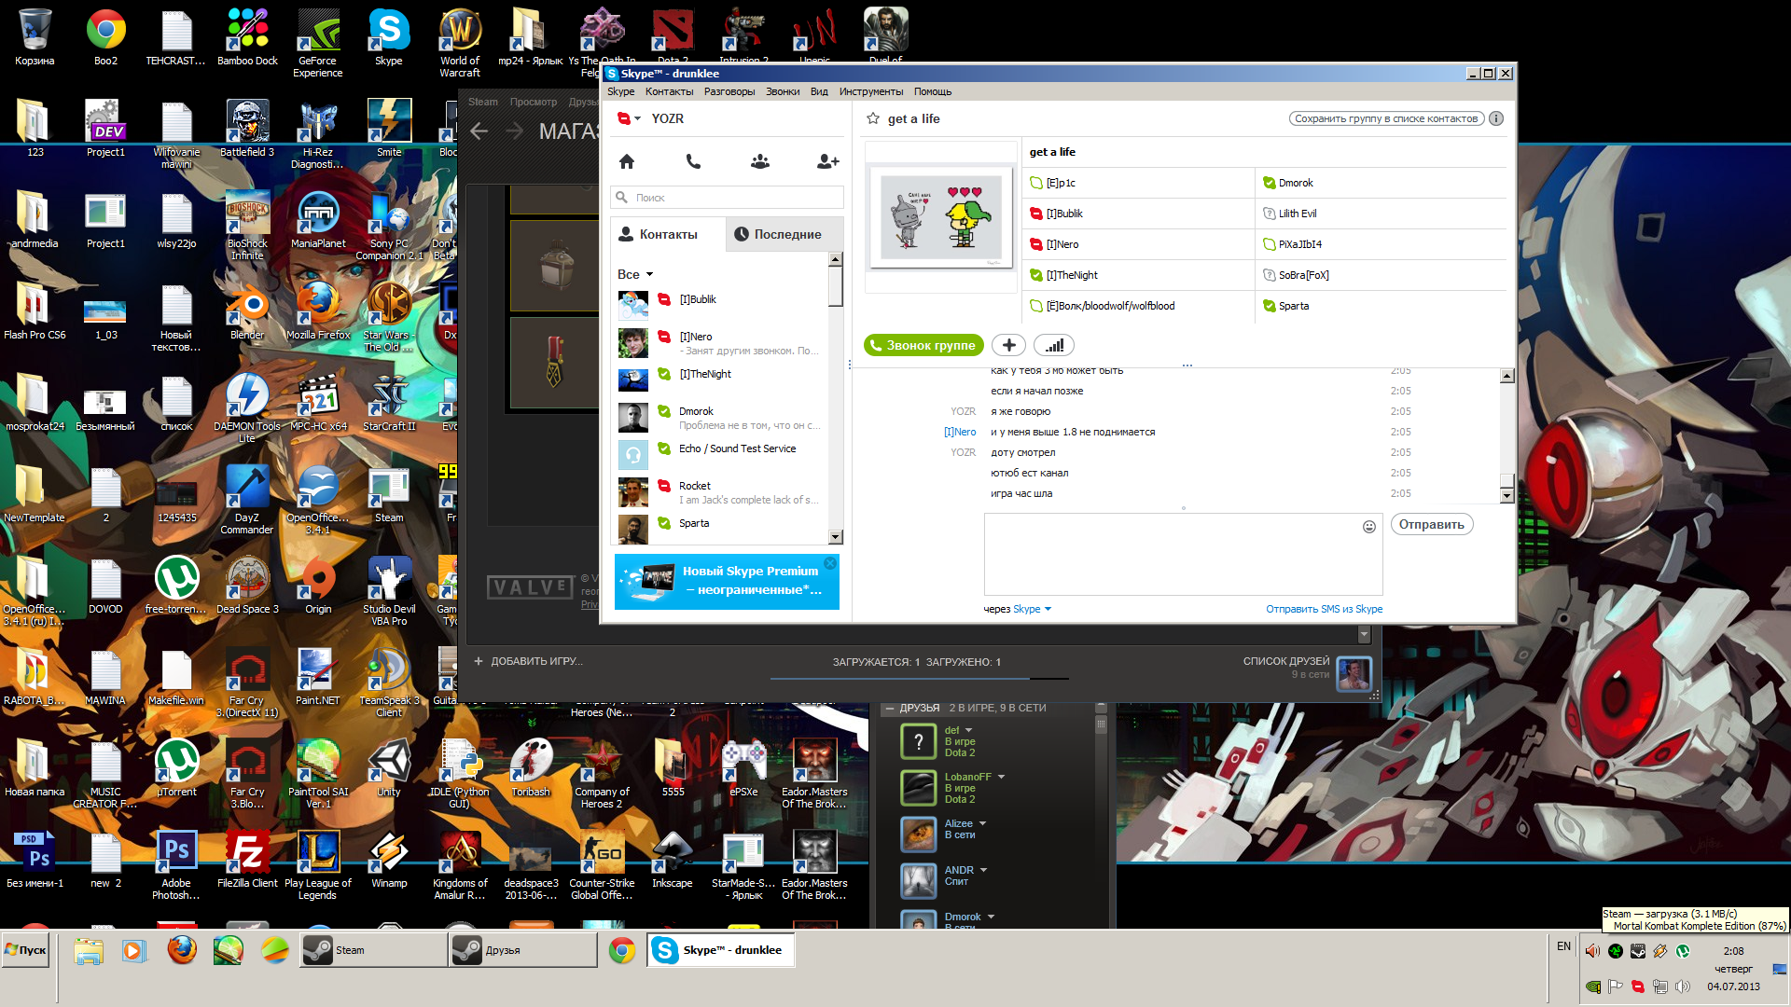
Task: Switch to the Последние tab
Action: click(784, 234)
